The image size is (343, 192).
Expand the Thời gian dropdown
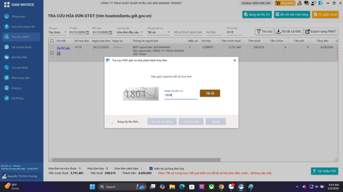pos(57,32)
